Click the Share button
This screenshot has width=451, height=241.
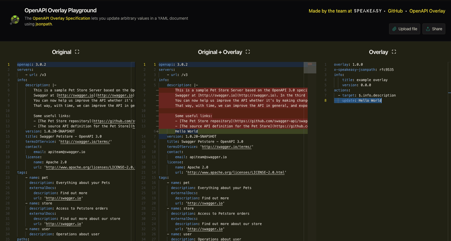click(x=434, y=29)
